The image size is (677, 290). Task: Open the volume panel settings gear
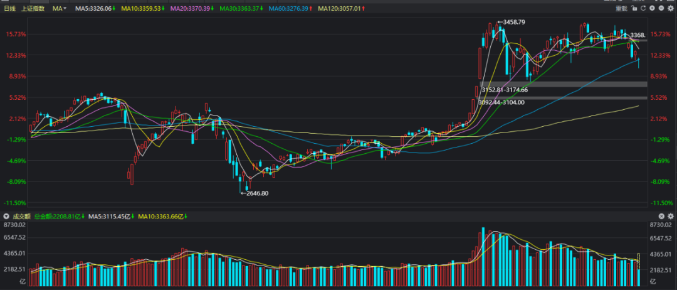[x=671, y=216]
